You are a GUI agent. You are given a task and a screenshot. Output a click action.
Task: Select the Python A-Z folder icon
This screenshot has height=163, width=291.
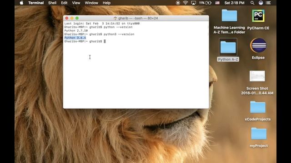point(228,47)
